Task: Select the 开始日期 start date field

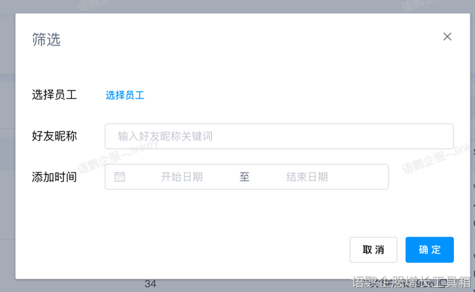Action: pyautogui.click(x=181, y=177)
